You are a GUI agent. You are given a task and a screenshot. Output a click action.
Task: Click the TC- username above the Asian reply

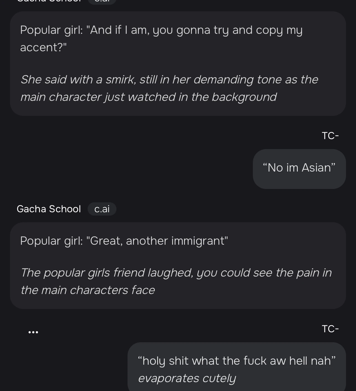[330, 135]
